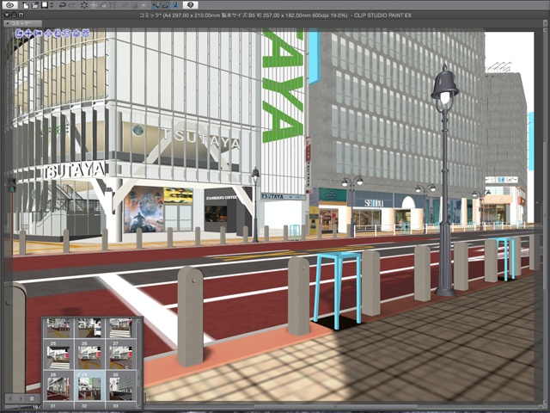Select the last 3D manipulator icon
This screenshot has width=550, height=413.
[x=86, y=34]
